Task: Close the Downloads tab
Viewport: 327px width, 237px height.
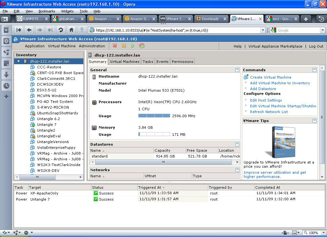Action: coord(225,19)
